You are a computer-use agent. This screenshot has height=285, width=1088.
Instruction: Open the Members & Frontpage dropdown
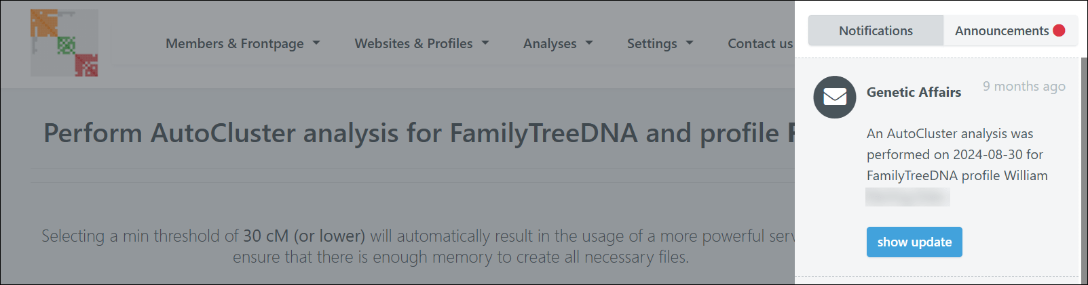coord(242,43)
